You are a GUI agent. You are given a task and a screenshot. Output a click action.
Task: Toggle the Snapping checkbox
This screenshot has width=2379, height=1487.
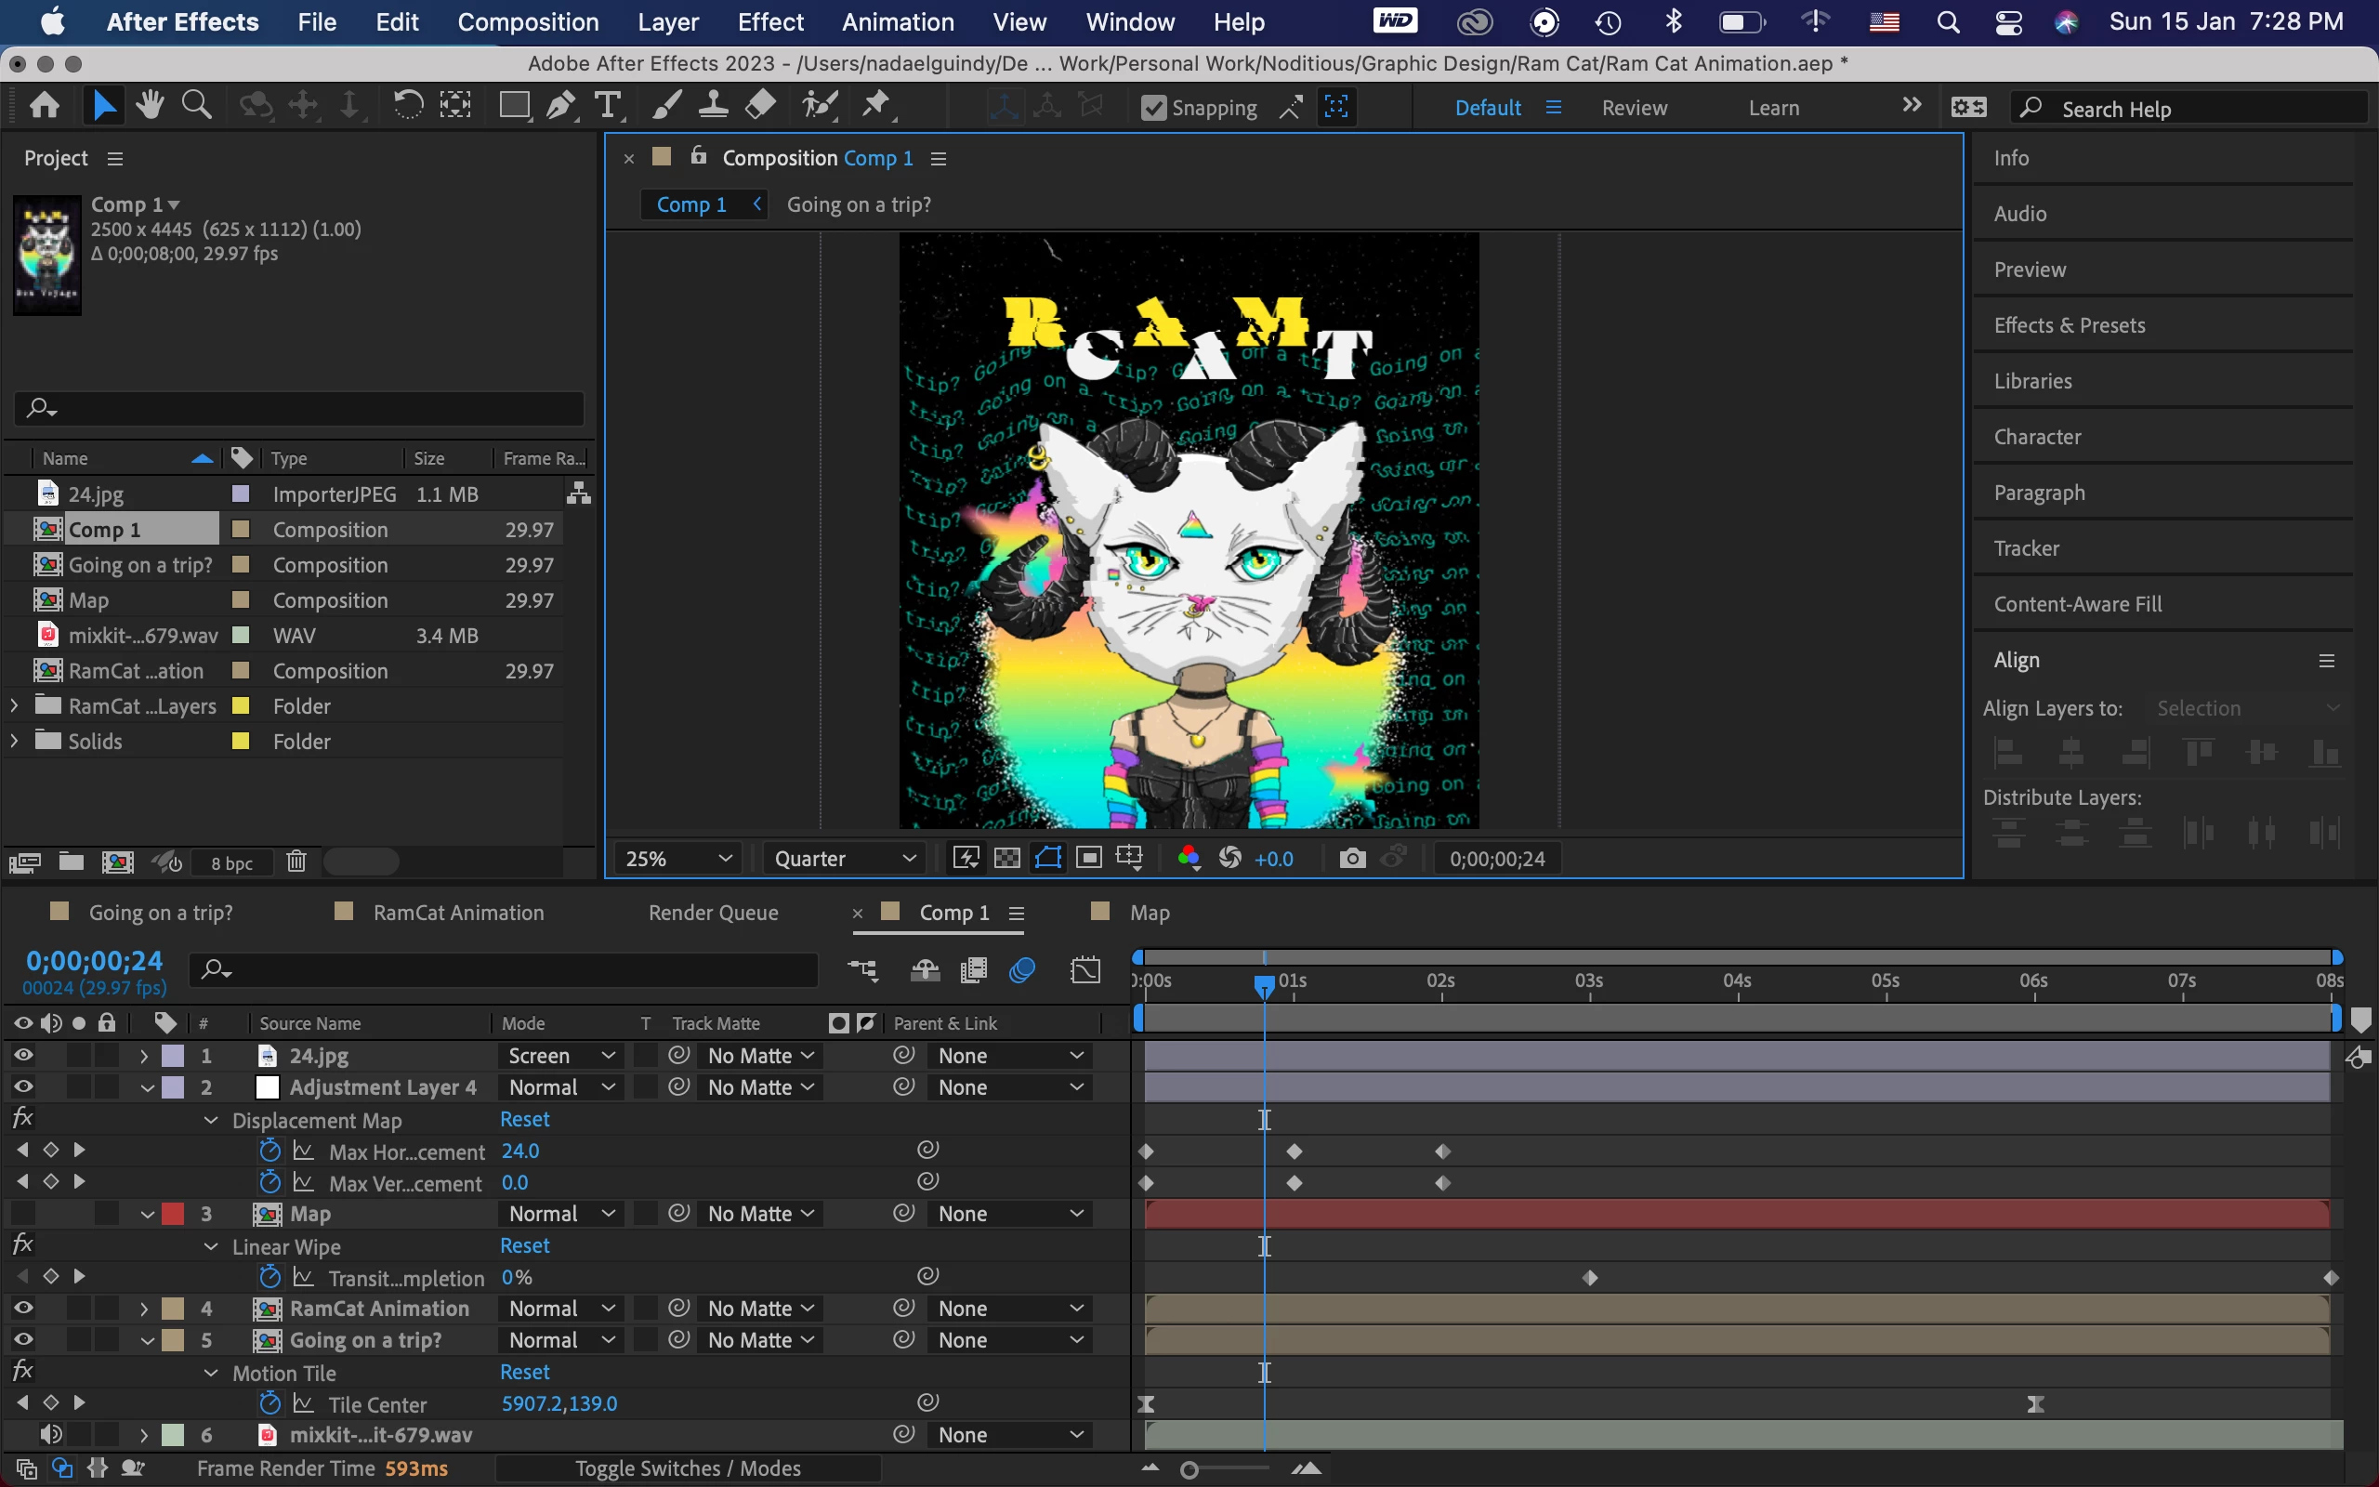1153,107
